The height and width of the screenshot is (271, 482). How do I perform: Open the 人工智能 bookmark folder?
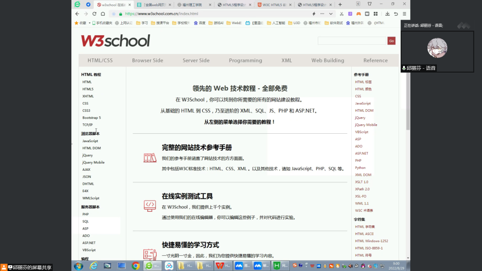pyautogui.click(x=276, y=23)
